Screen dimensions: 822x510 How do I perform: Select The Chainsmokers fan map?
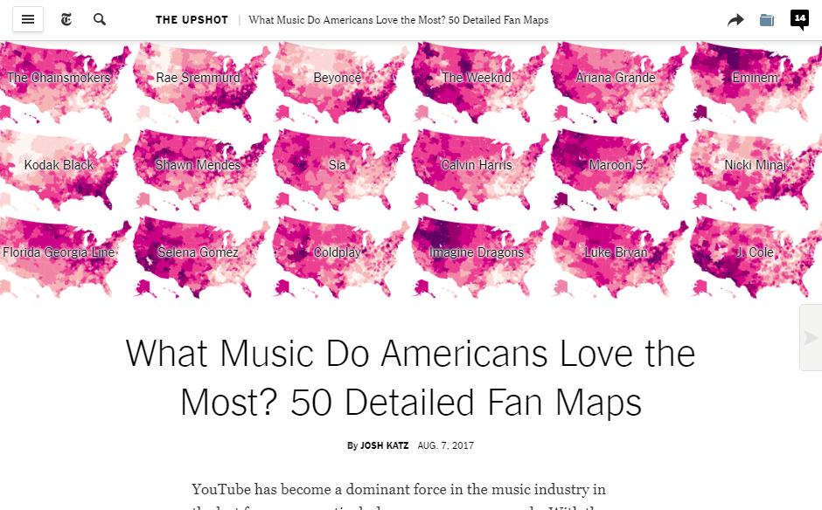[x=59, y=79]
